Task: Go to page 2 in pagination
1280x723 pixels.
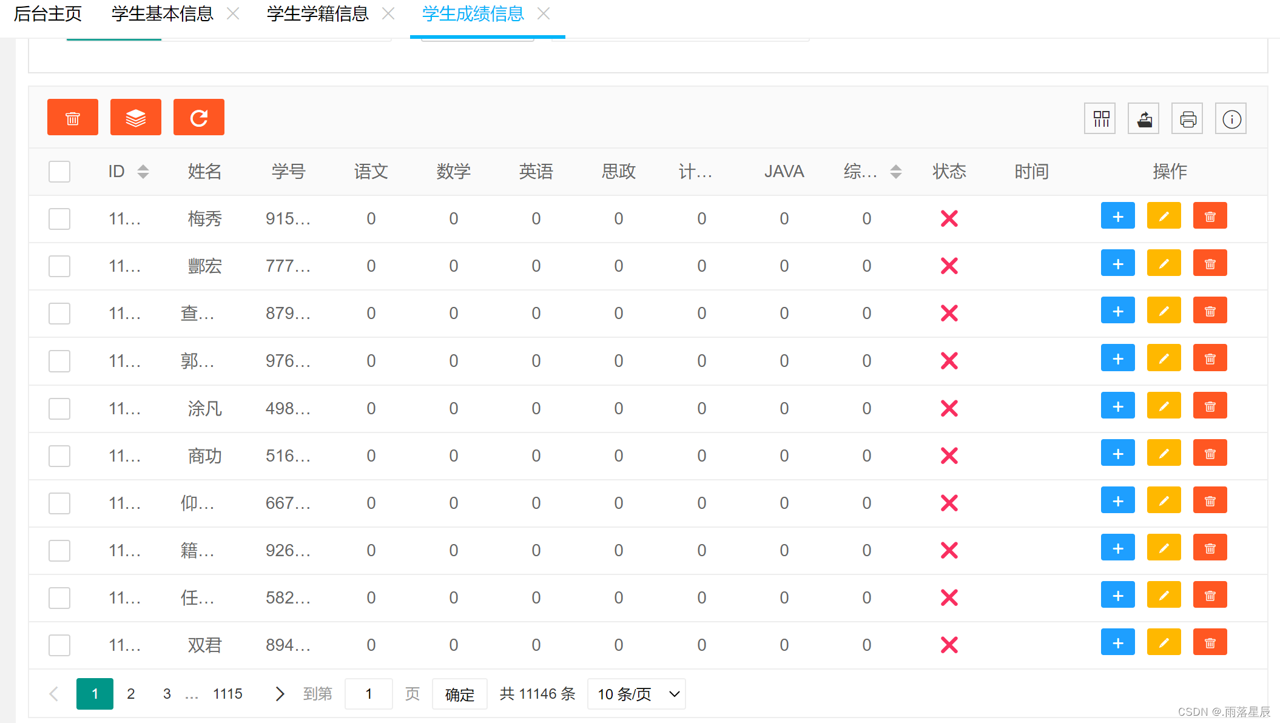Action: pyautogui.click(x=131, y=694)
